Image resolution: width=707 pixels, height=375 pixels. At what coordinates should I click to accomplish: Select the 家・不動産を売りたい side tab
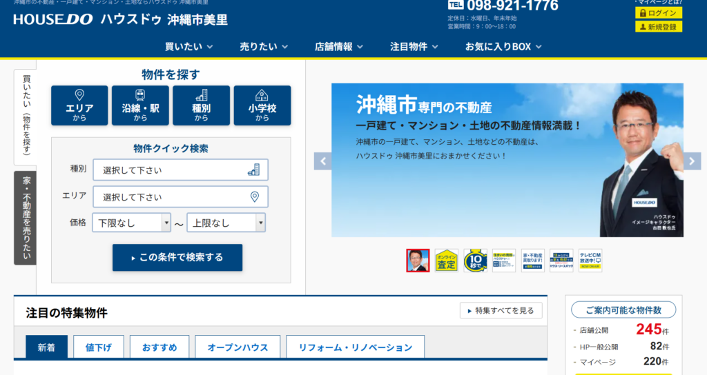pos(26,218)
